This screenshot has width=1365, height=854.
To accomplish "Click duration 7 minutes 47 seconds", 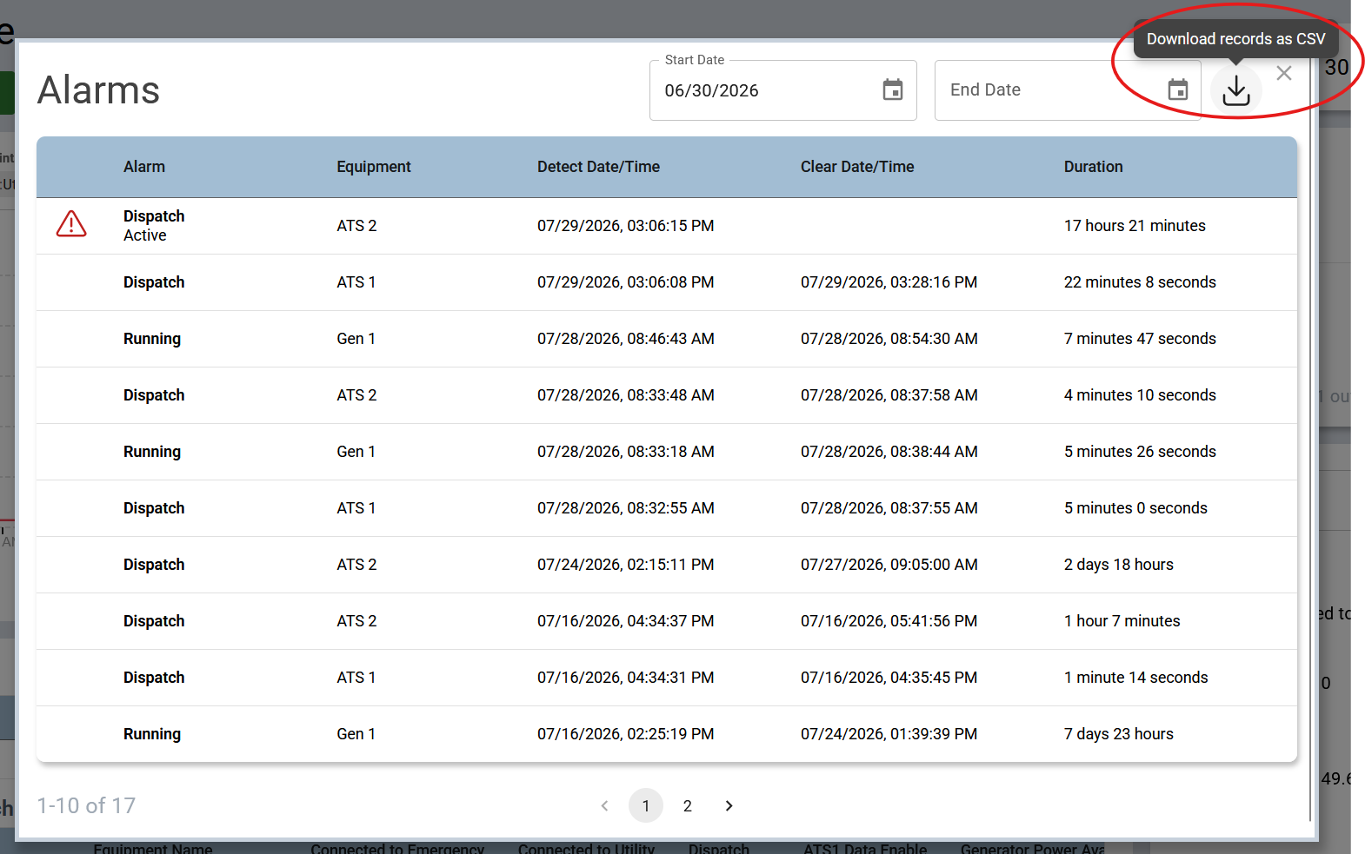I will [x=1140, y=339].
